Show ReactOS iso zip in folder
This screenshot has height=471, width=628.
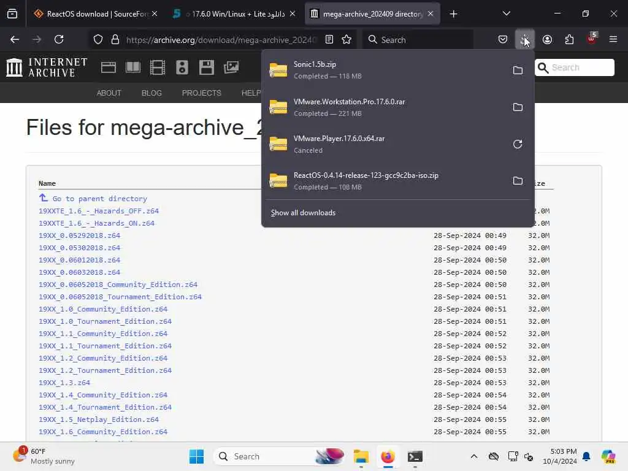pos(518,181)
